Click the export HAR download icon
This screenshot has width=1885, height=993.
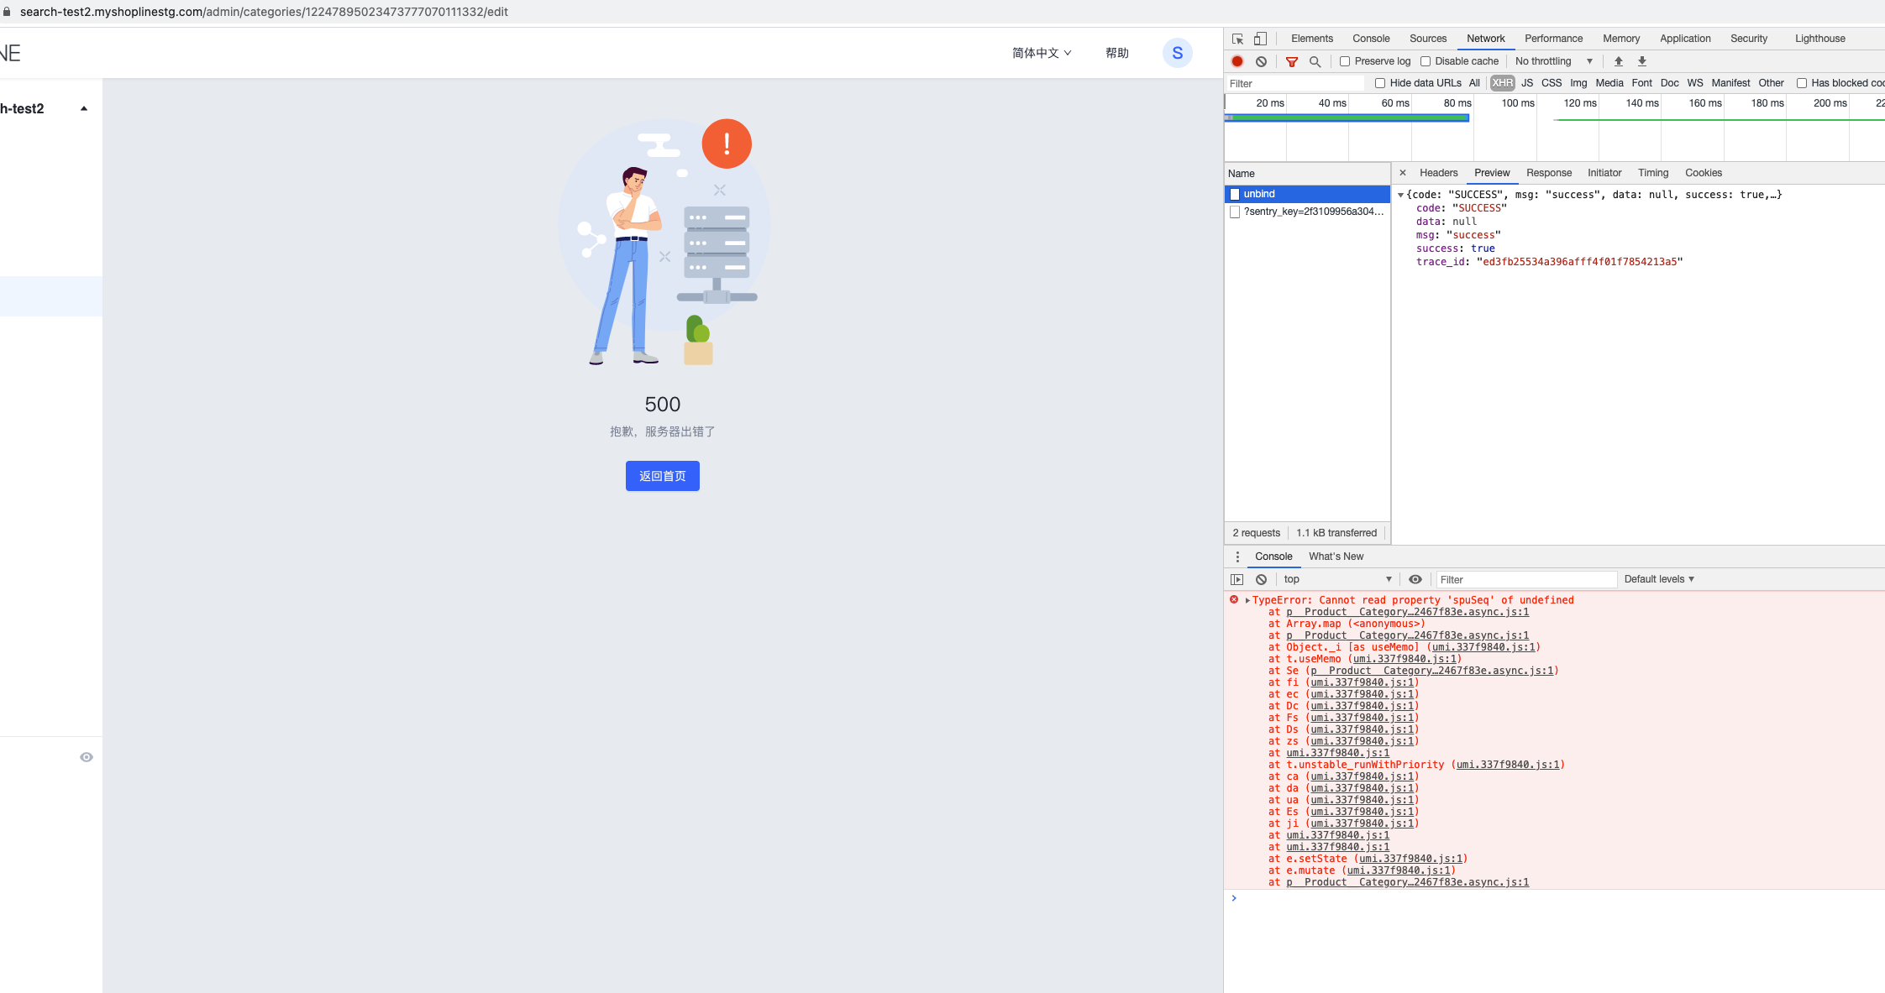click(x=1641, y=61)
